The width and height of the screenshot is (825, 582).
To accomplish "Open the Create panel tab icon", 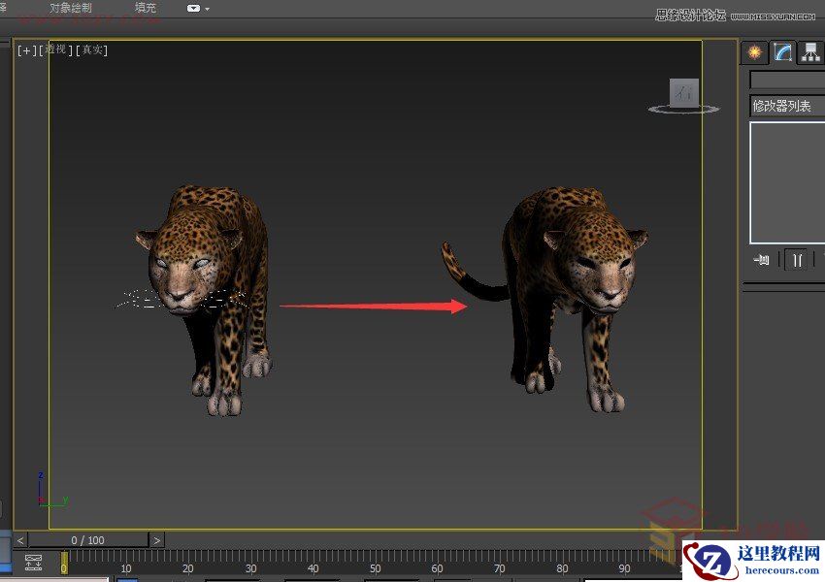I will (754, 52).
